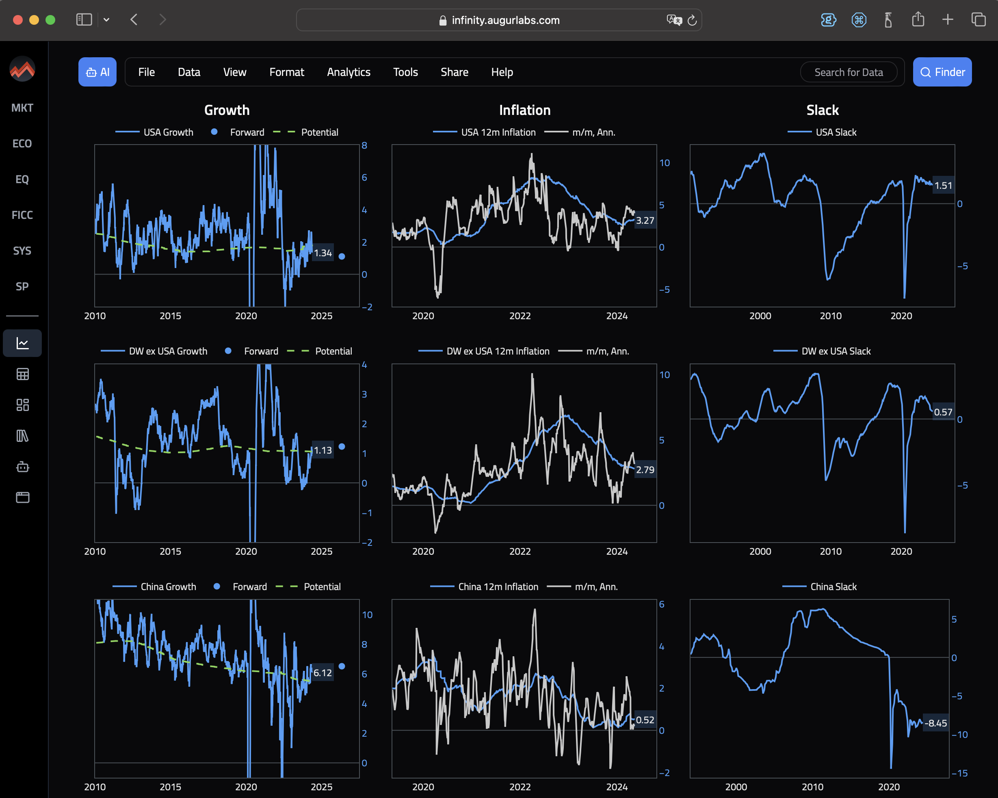This screenshot has width=998, height=798.
Task: Select the ECO panel icon
Action: (x=22, y=143)
